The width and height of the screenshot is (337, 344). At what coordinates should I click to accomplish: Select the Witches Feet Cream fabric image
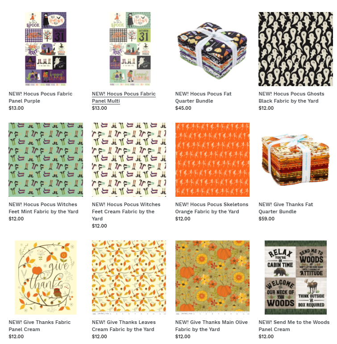[129, 160]
